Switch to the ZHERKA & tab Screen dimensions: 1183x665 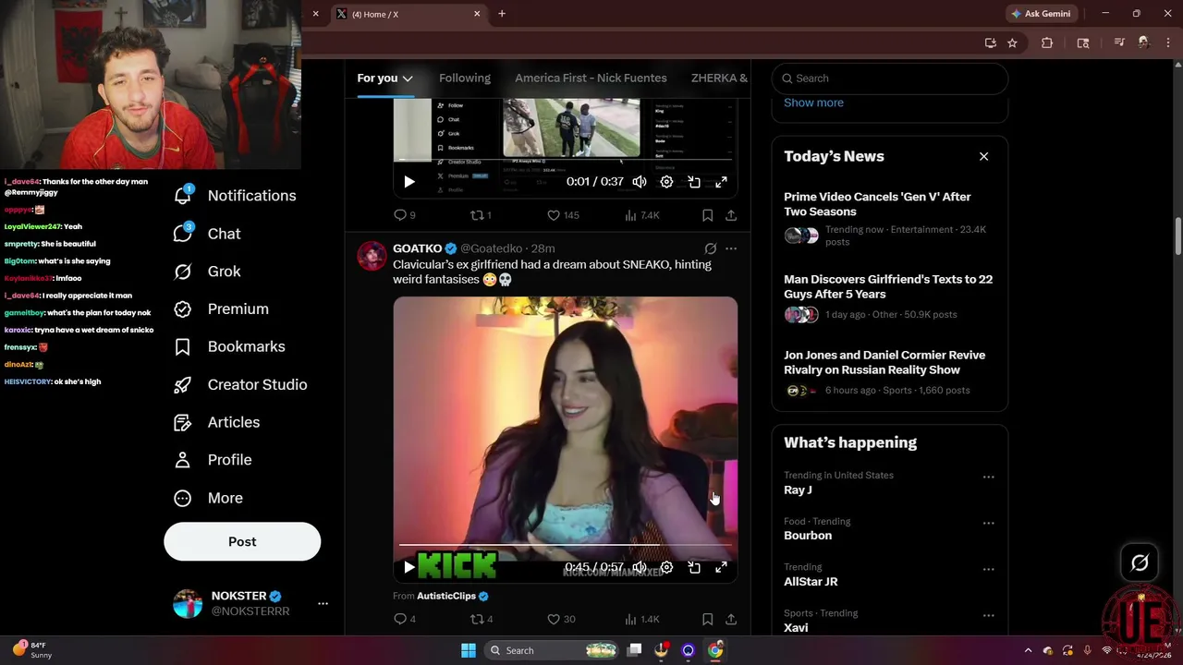click(x=719, y=79)
